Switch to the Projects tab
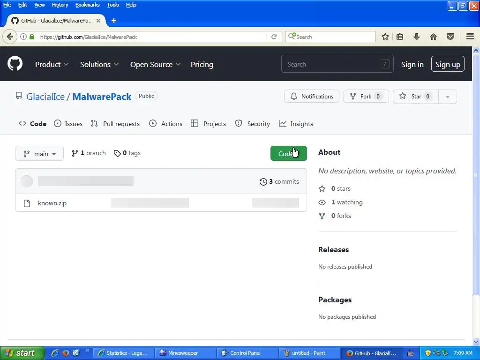Viewport: 480px width, 360px height. [208, 124]
